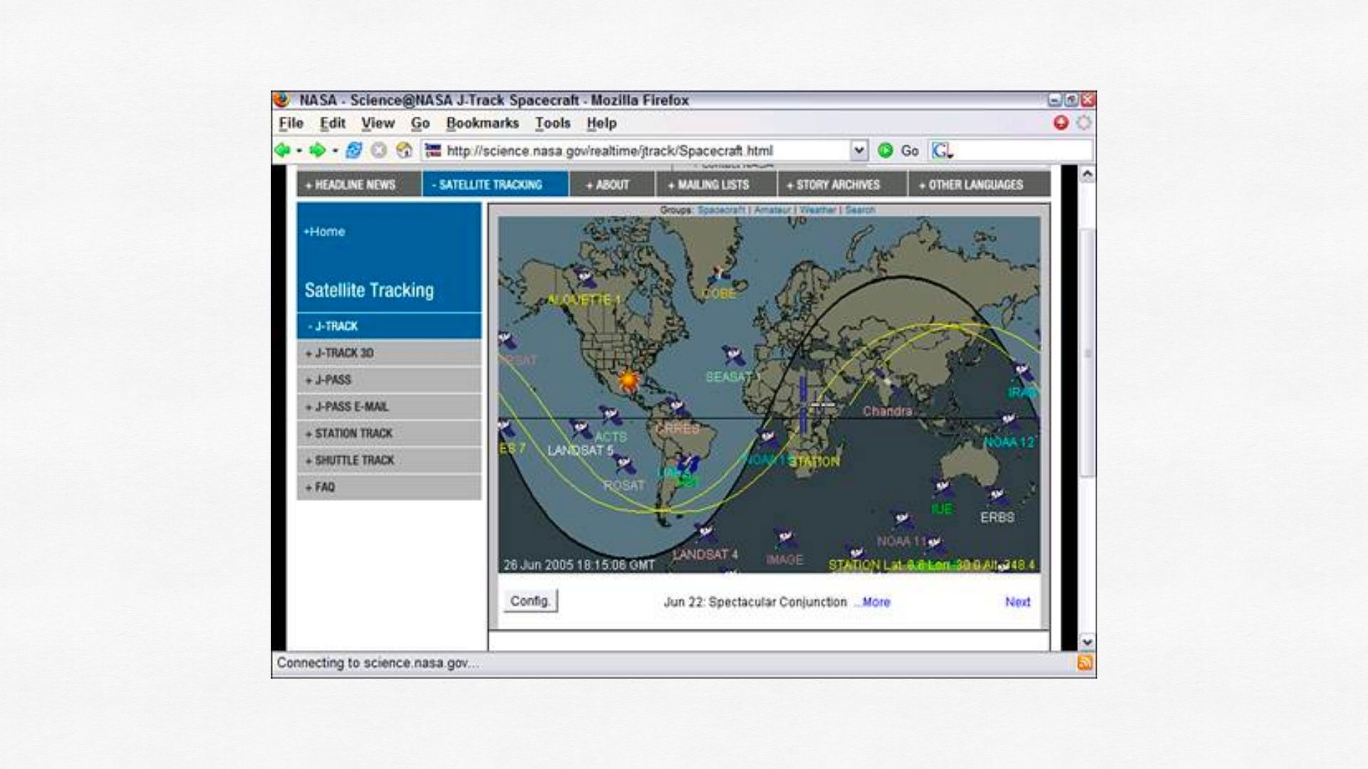Select the SEASAT 1 satellite icon
The image size is (1368, 769).
(x=733, y=355)
